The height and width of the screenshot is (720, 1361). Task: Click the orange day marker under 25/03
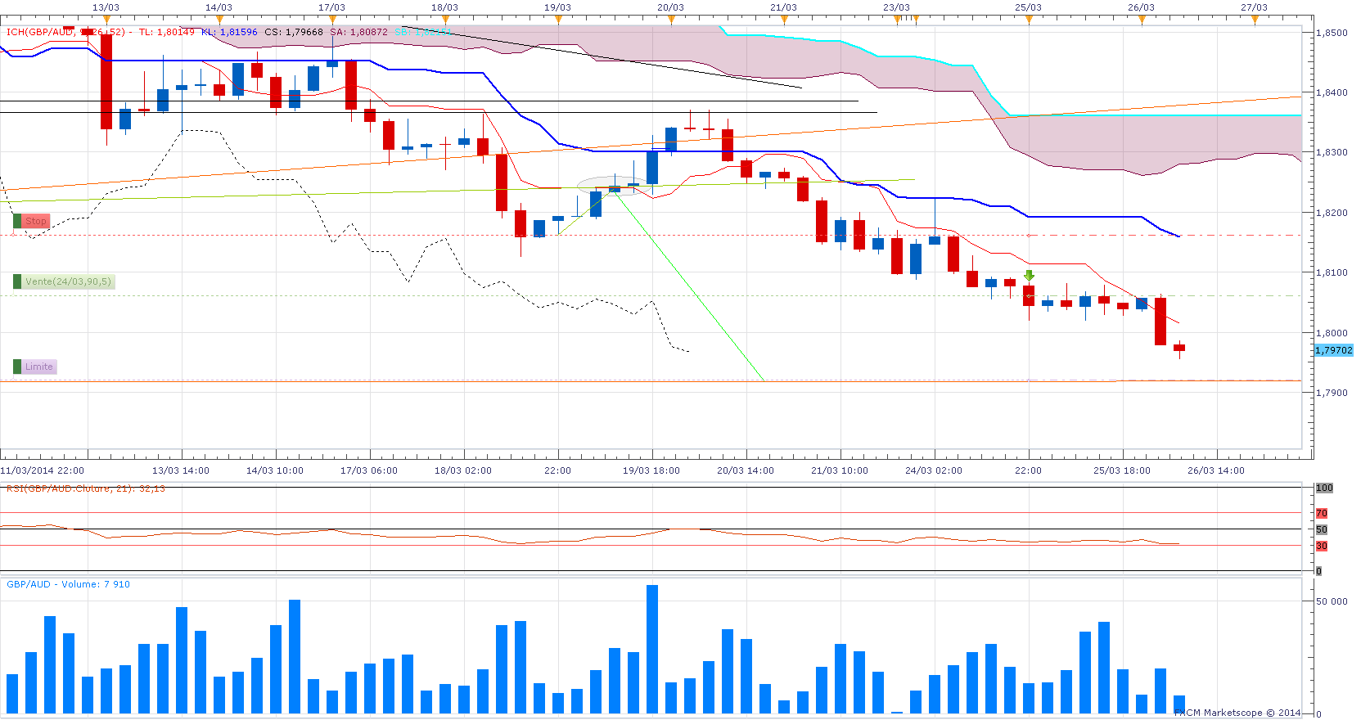pos(1029,20)
